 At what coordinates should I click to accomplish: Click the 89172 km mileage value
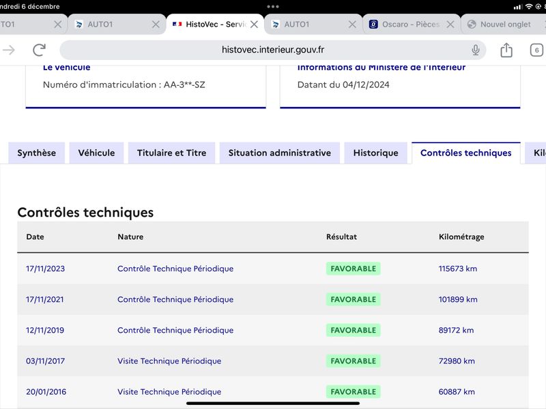point(456,330)
